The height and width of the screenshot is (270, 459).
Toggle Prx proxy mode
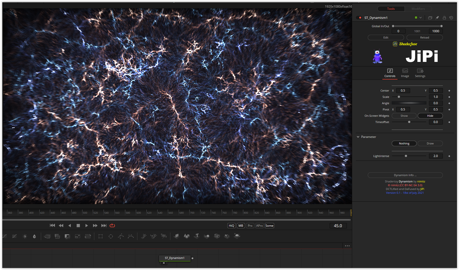(x=250, y=226)
